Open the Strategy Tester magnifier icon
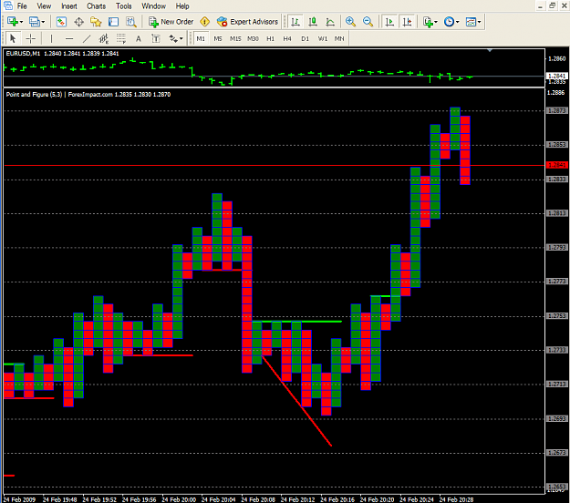 click(x=130, y=22)
